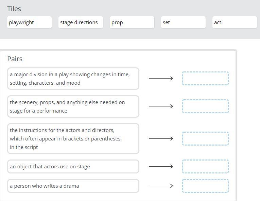Choose the 'set' tile

[x=183, y=22]
